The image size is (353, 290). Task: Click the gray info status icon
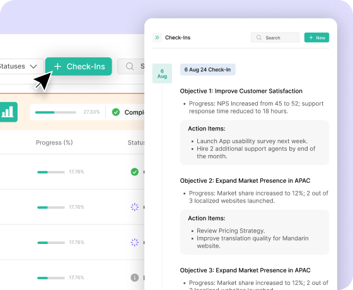(x=135, y=277)
